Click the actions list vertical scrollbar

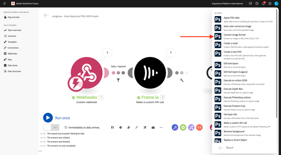click(277, 64)
